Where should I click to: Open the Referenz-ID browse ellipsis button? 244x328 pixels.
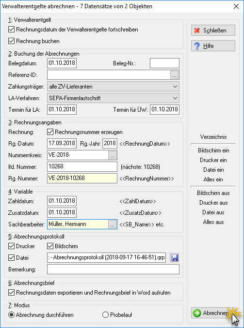(x=174, y=75)
